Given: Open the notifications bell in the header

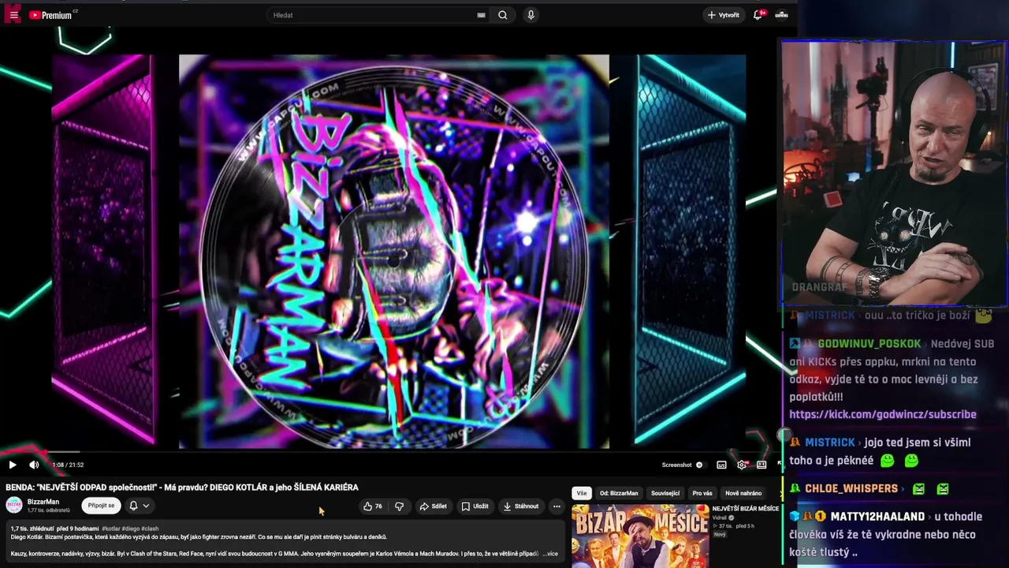Looking at the screenshot, I should (x=758, y=15).
